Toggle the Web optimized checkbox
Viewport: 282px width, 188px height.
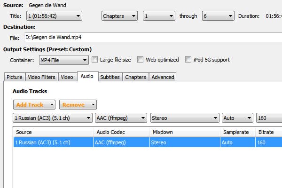click(x=140, y=60)
